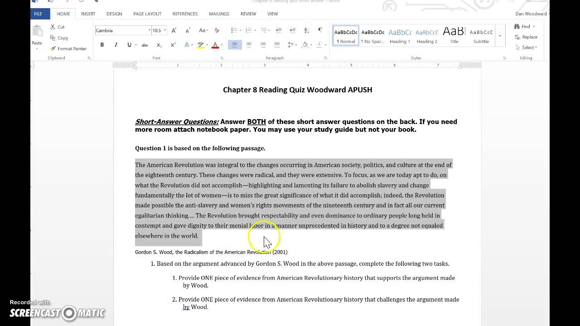Apply the Title style
The image size is (580, 326).
click(454, 36)
